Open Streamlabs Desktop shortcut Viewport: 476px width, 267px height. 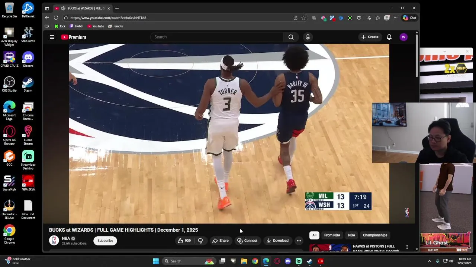coord(28,160)
